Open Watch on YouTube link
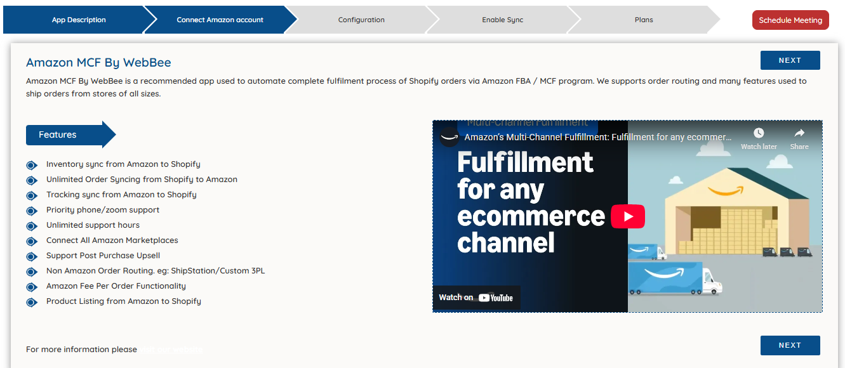Viewport: 845px width, 368px height. [476, 298]
